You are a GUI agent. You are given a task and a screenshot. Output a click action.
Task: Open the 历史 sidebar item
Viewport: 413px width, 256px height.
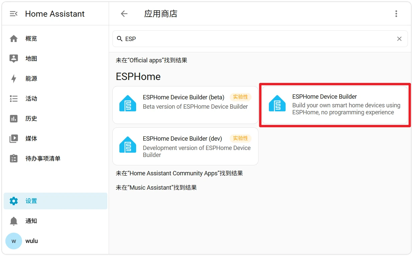pos(56,119)
